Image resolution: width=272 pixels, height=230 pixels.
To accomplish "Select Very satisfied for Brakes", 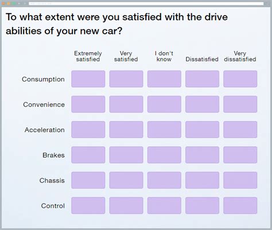I will (x=126, y=155).
